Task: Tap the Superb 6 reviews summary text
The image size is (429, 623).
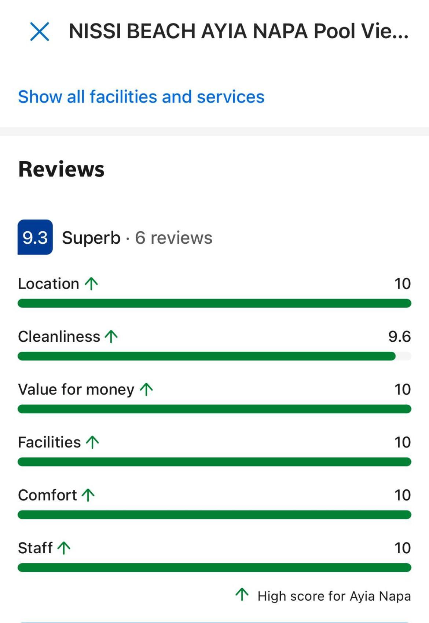Action: point(137,238)
